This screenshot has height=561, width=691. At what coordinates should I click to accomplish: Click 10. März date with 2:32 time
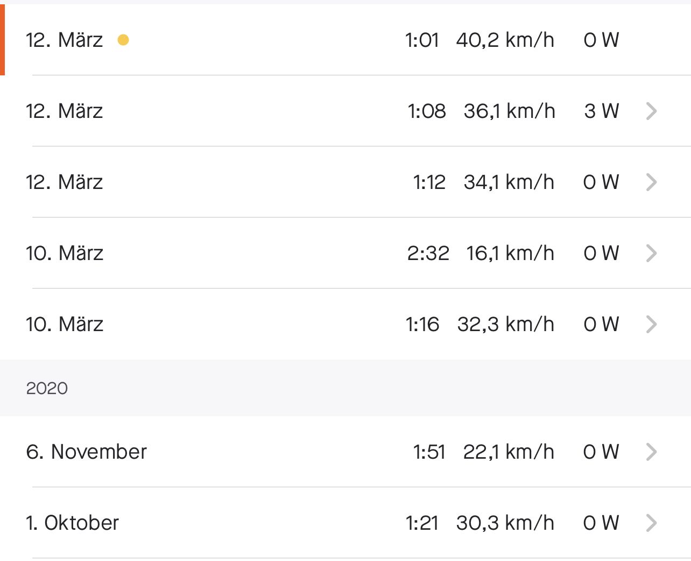(65, 253)
